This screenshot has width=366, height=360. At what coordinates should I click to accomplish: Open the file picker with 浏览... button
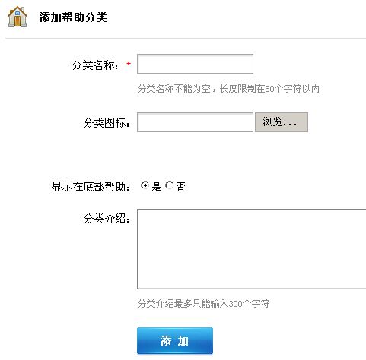[282, 122]
